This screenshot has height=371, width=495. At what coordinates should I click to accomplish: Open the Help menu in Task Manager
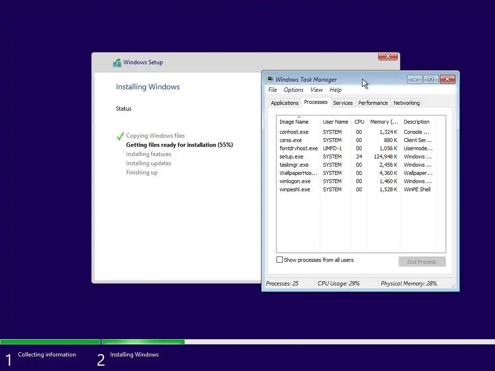tap(335, 90)
